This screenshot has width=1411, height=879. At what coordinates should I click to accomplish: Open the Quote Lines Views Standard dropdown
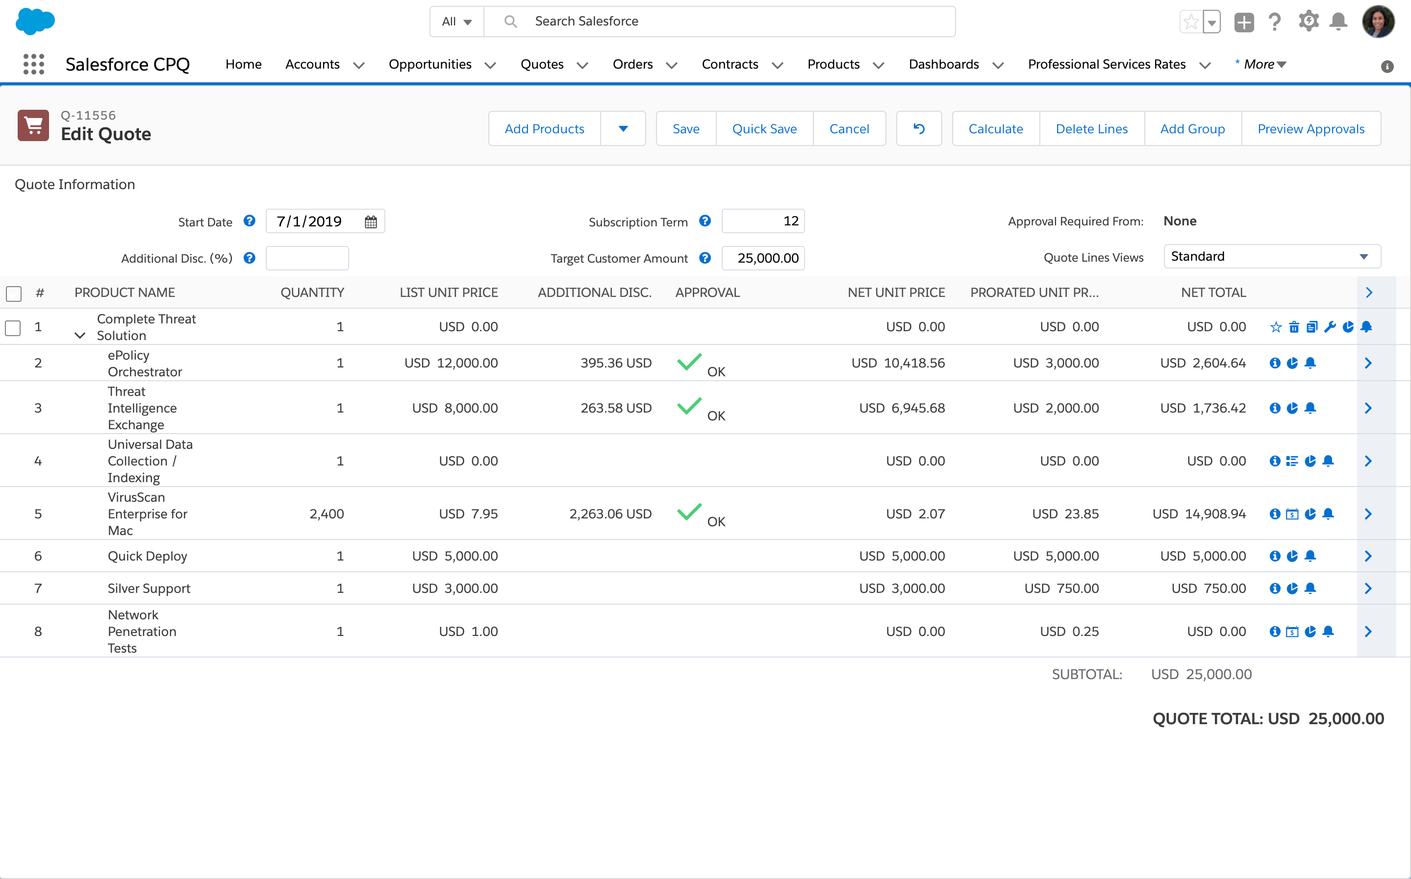tap(1270, 256)
